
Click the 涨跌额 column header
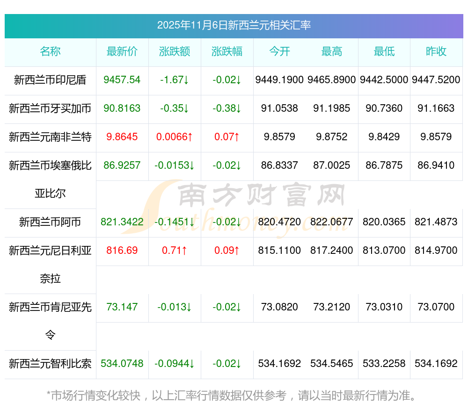tap(175, 51)
